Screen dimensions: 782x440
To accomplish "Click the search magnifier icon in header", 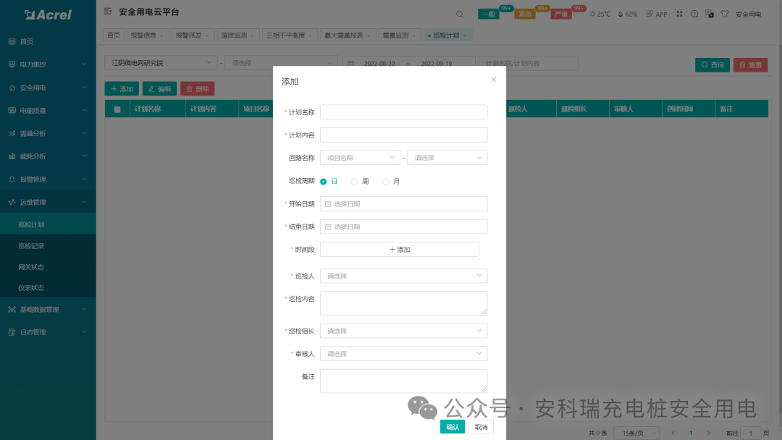I will pyautogui.click(x=460, y=14).
